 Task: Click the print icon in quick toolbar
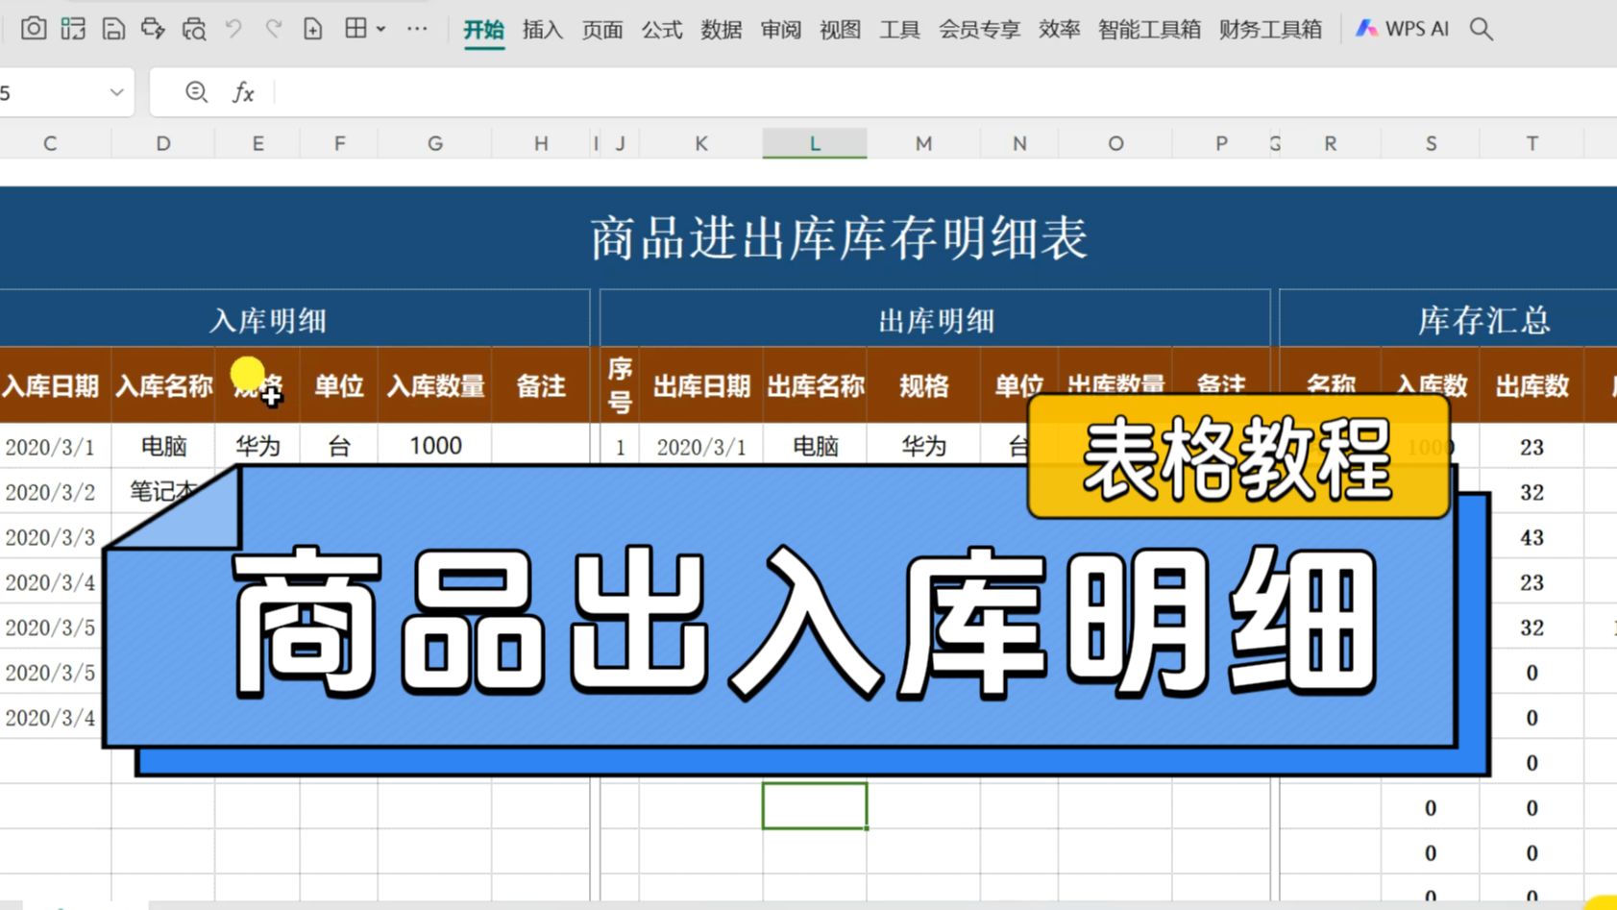(153, 29)
